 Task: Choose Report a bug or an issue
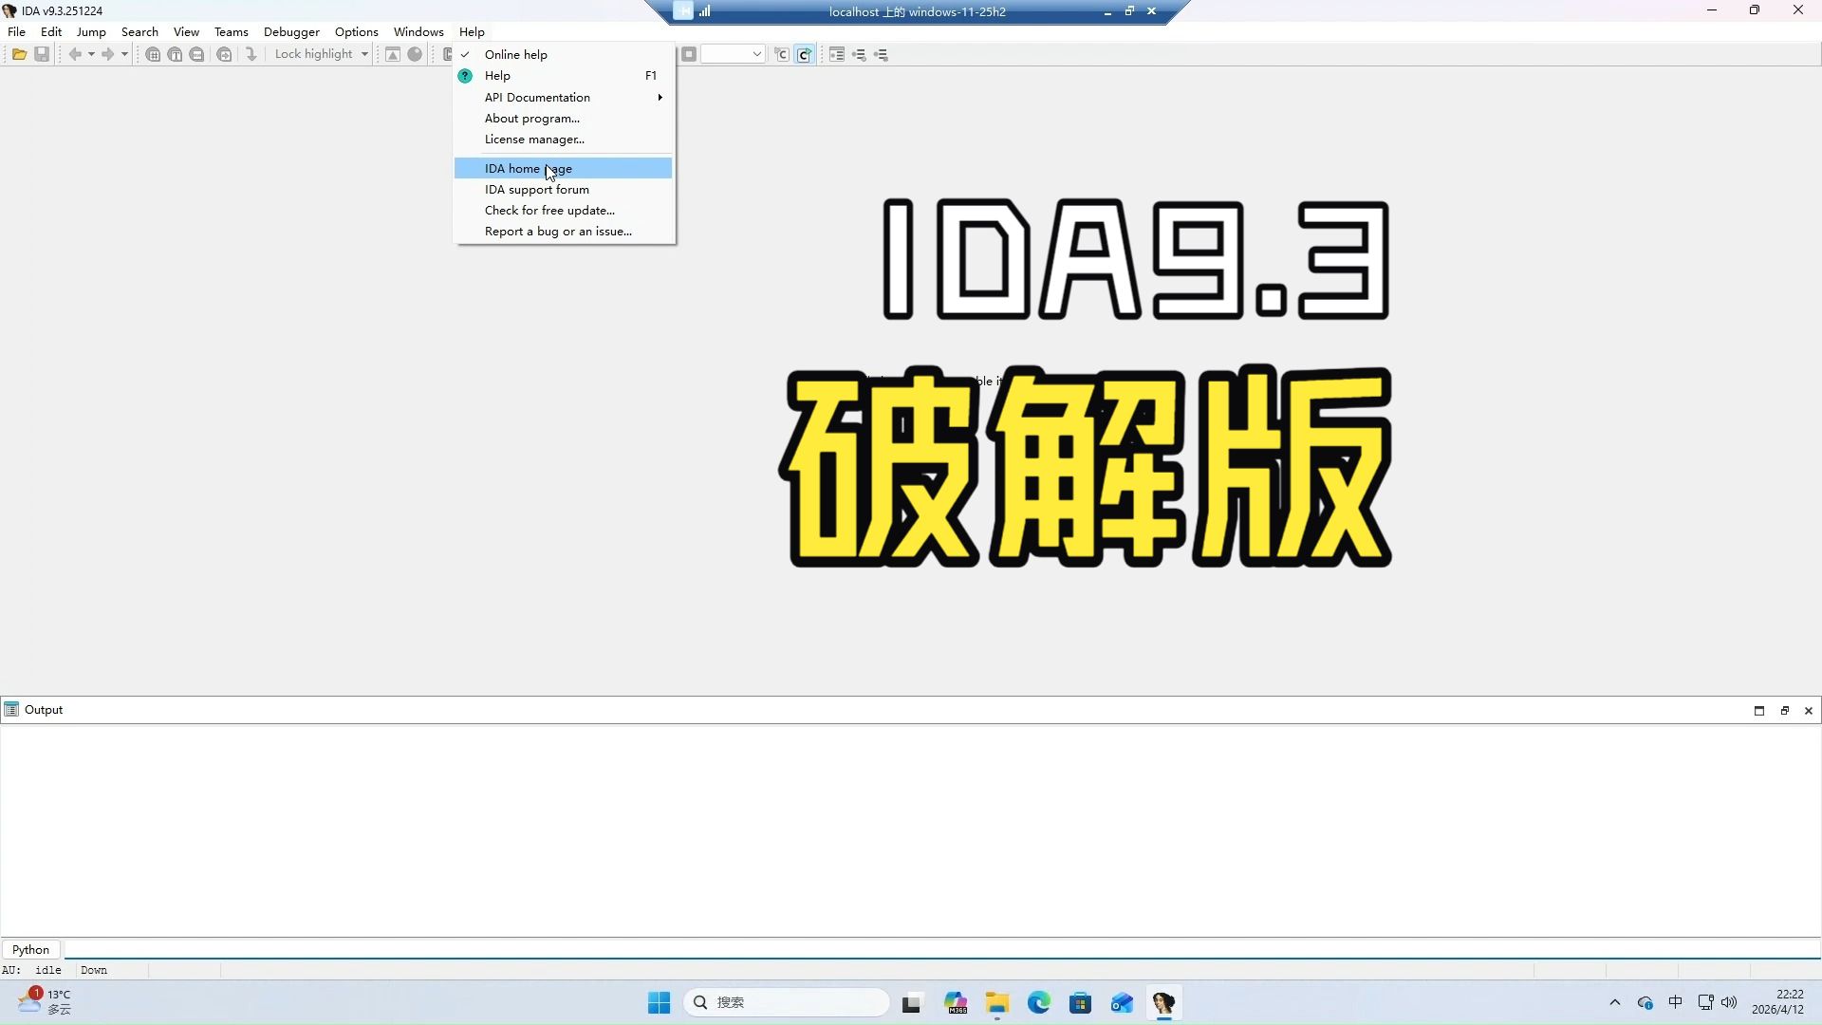tap(564, 231)
